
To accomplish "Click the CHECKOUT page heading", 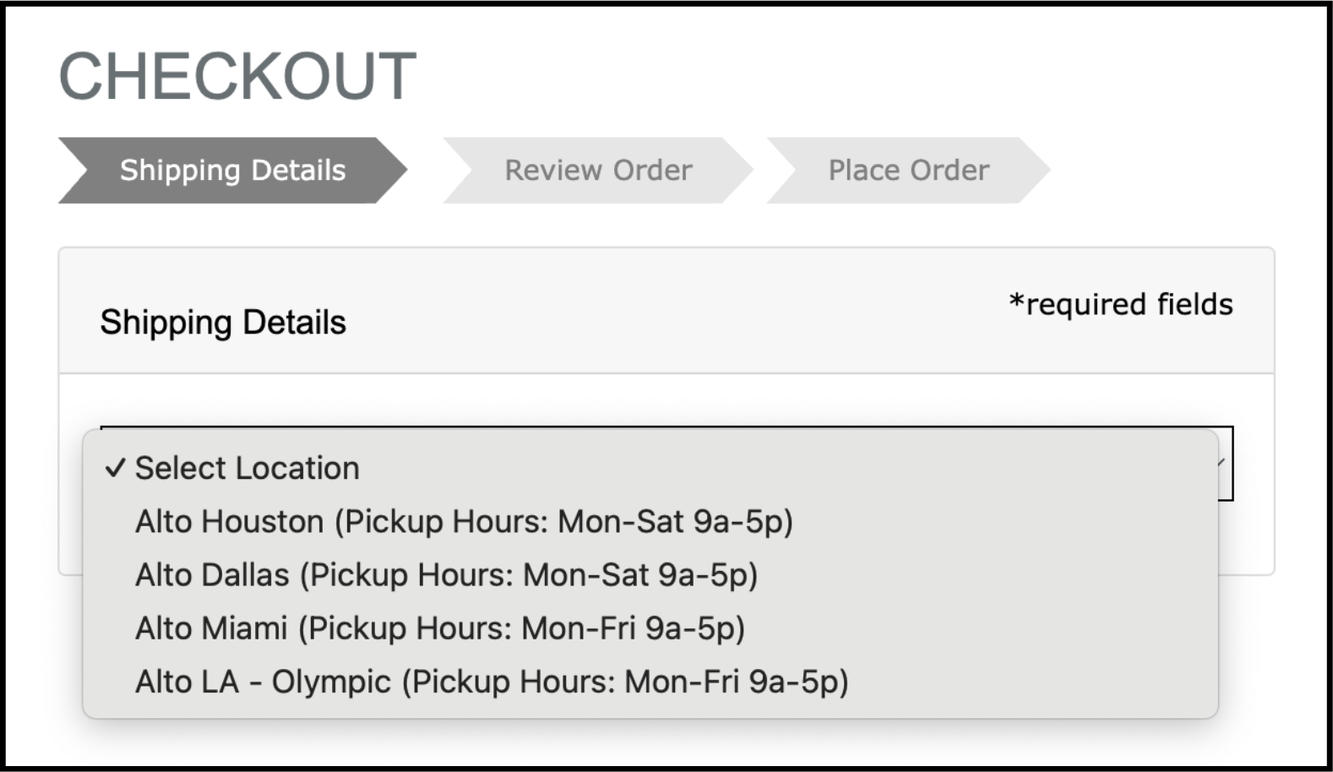I will (x=237, y=76).
